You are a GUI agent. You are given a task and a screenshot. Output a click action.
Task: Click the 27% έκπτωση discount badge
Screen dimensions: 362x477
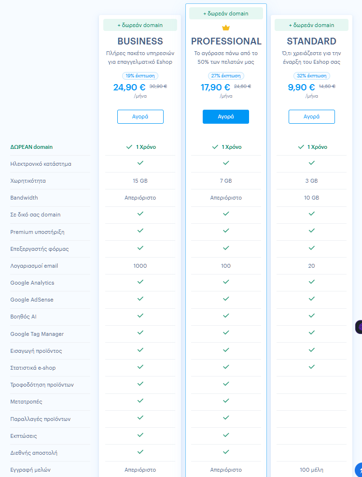pos(226,76)
